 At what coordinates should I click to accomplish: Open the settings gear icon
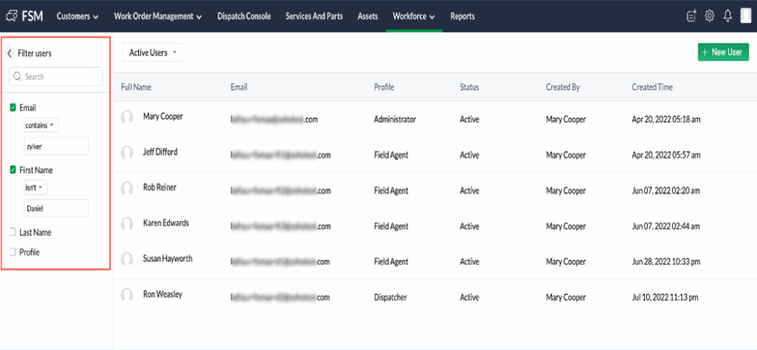tap(710, 16)
